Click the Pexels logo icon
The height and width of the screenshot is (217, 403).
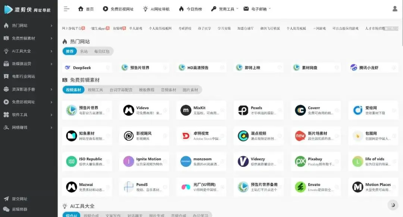pyautogui.click(x=243, y=110)
